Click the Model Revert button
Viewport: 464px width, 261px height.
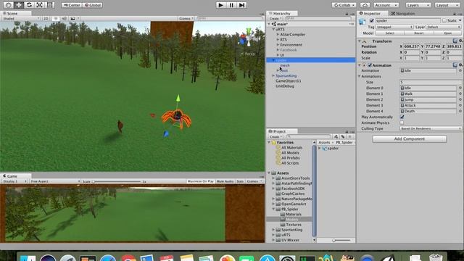coord(419,33)
